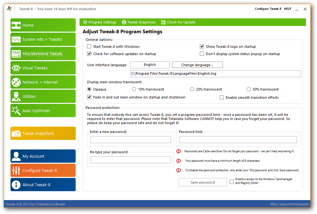Click the Visual Tweaks eye icon
The height and width of the screenshot is (214, 317).
(16, 68)
